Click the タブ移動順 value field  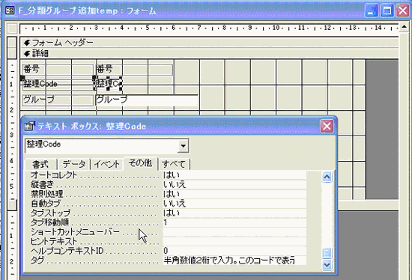[x=234, y=222]
